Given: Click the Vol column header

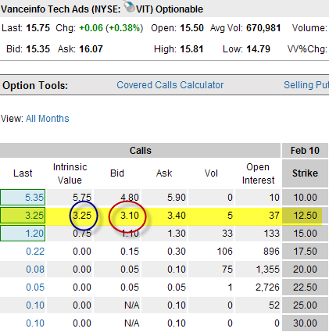Looking at the screenshot, I should tap(211, 173).
